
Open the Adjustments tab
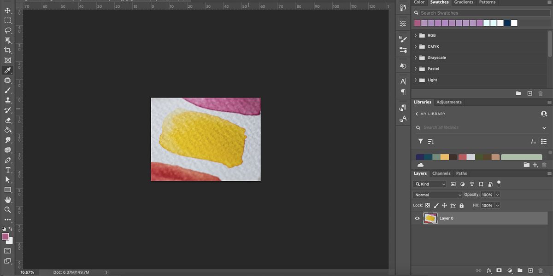point(449,102)
